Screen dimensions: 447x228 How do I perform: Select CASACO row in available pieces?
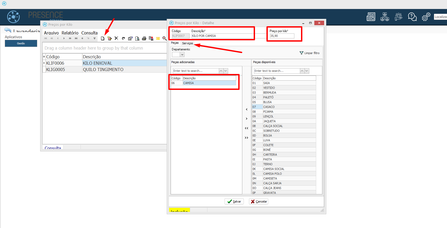coord(269,107)
